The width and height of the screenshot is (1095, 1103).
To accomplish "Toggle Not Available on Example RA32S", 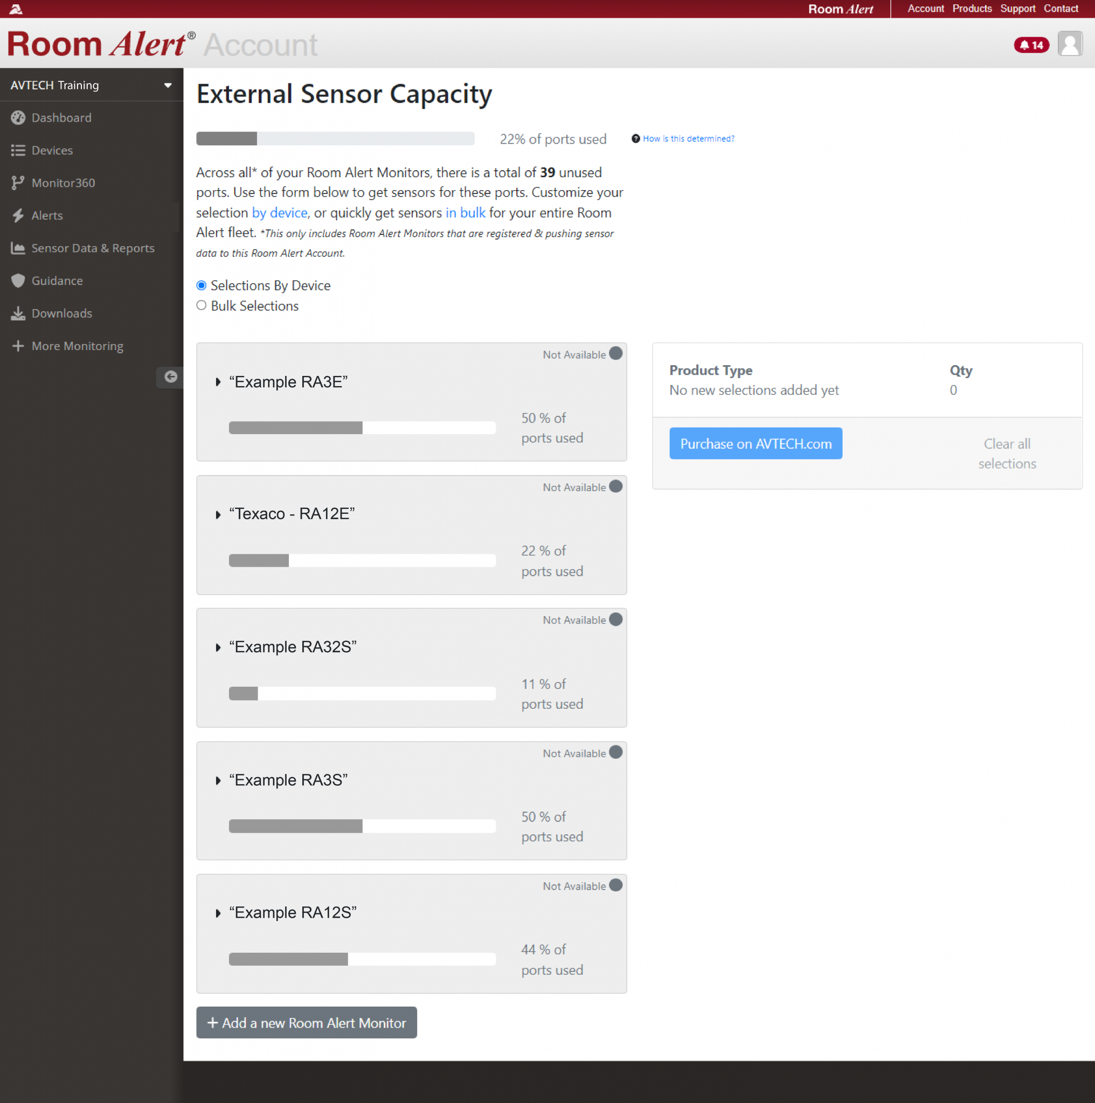I will (x=615, y=619).
